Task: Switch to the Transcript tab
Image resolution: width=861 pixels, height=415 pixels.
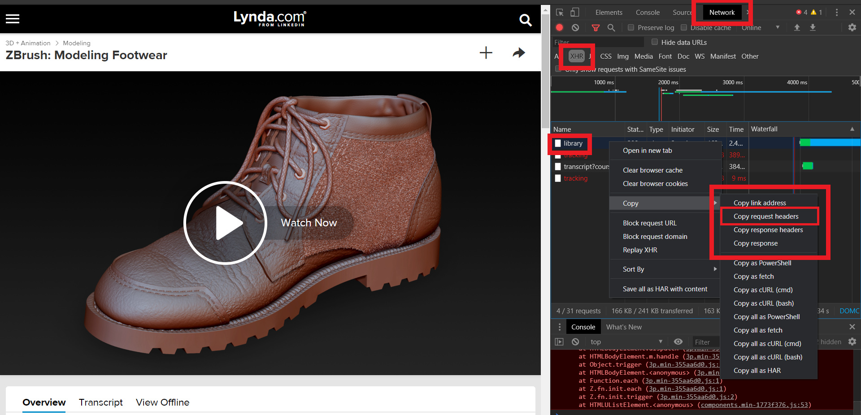Action: pyautogui.click(x=101, y=402)
